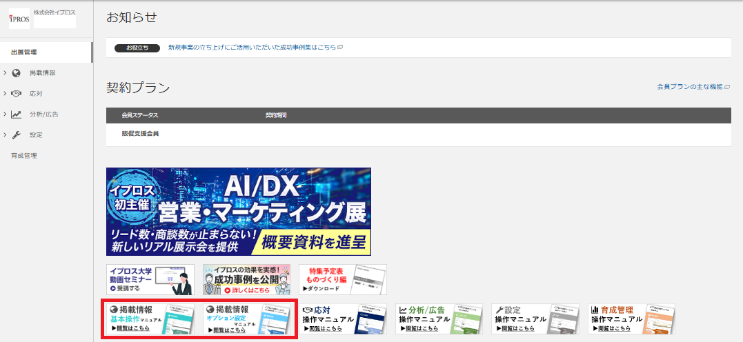The width and height of the screenshot is (743, 342).
Task: Expand the 掲載情報 sidebar chevron
Action: 5,72
